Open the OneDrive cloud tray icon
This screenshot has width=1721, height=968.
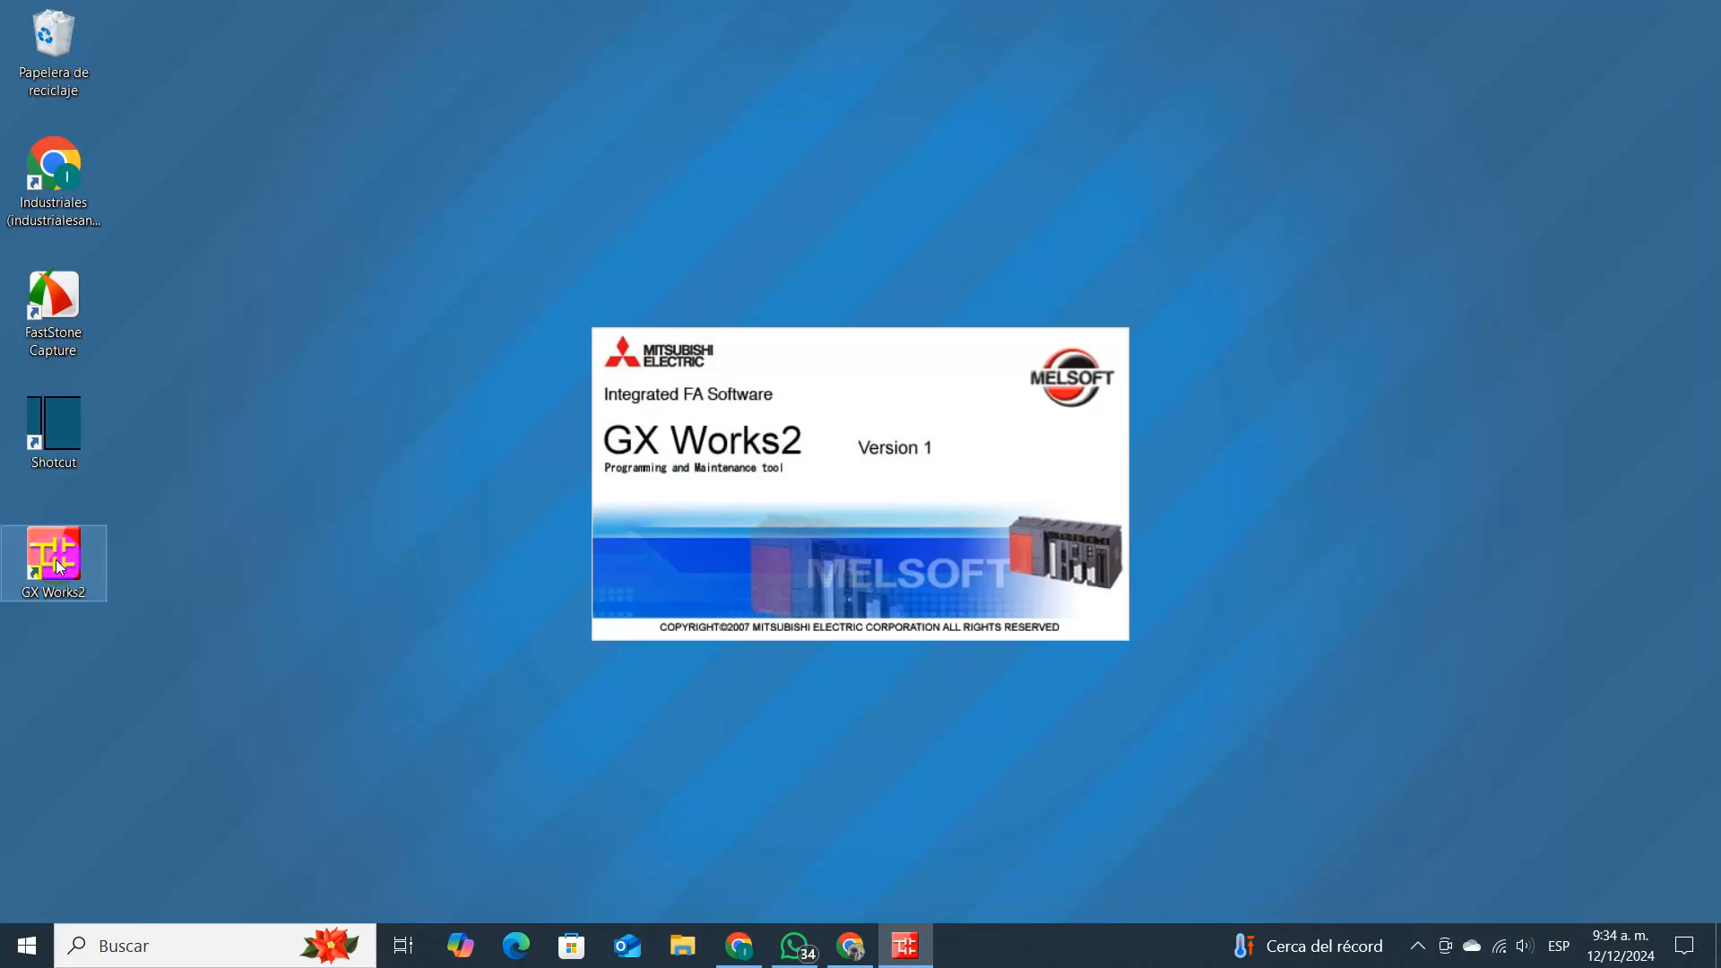pos(1472,946)
